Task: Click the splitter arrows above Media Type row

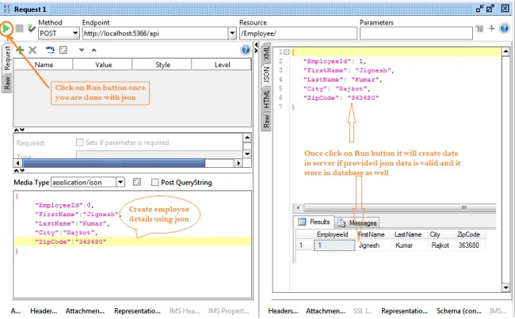Action: tap(19, 170)
